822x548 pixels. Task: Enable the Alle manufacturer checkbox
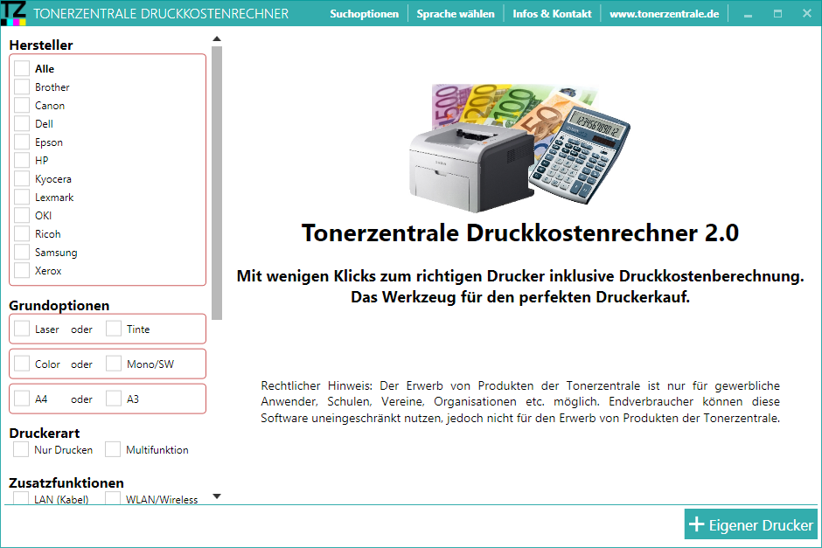pos(21,68)
